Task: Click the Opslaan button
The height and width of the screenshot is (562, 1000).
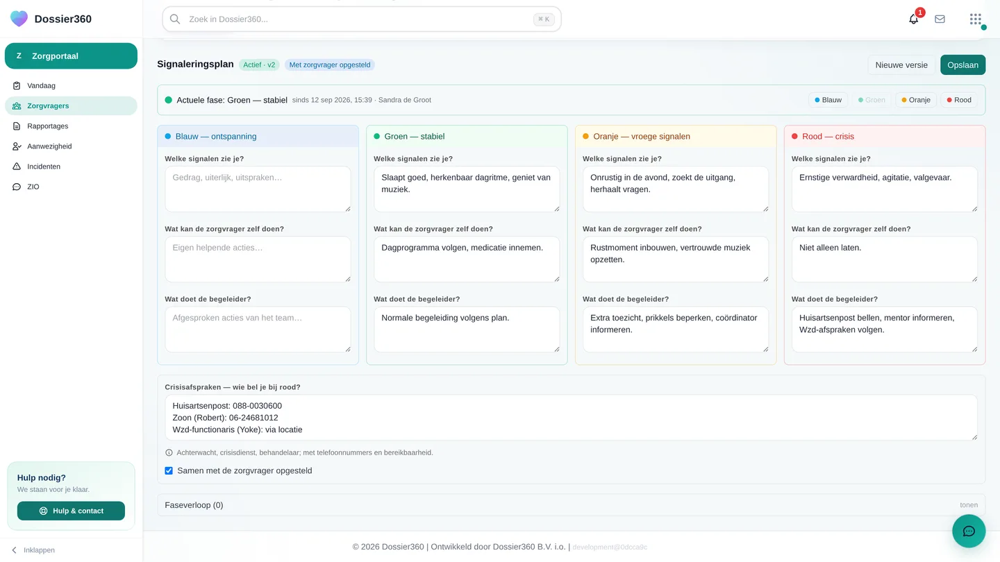Action: click(962, 65)
